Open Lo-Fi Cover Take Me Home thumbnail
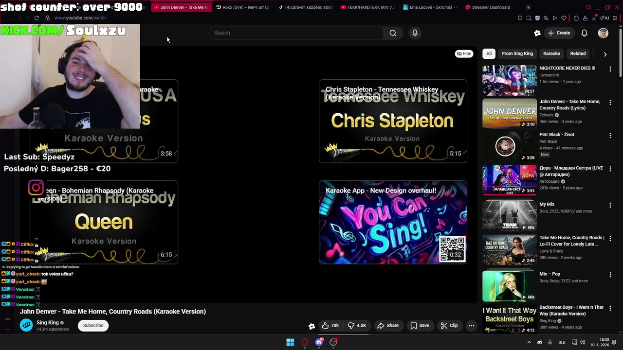The width and height of the screenshot is (623, 350). pyautogui.click(x=510, y=249)
